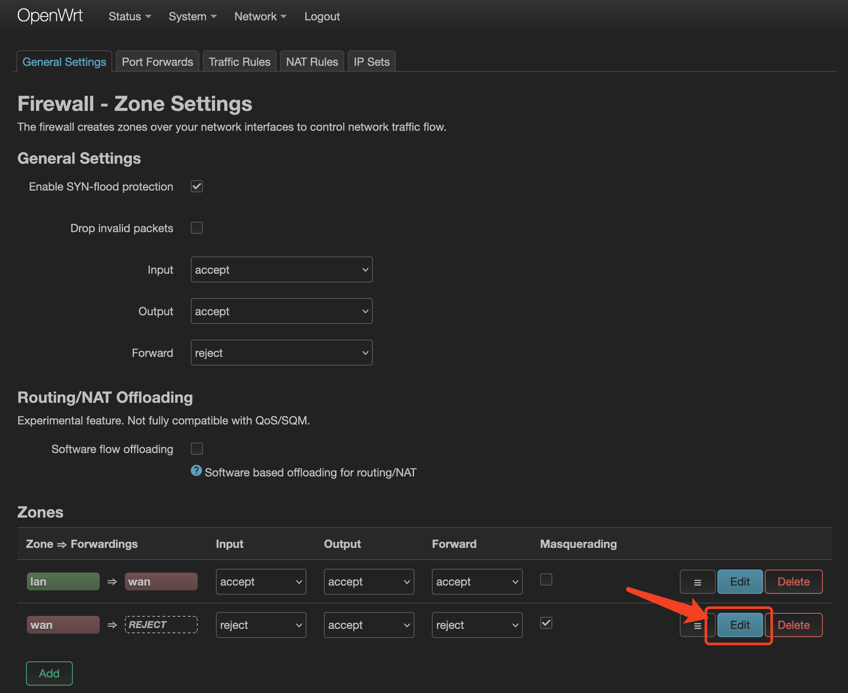The width and height of the screenshot is (848, 693).
Task: Click the green lan zone badge
Action: [63, 582]
